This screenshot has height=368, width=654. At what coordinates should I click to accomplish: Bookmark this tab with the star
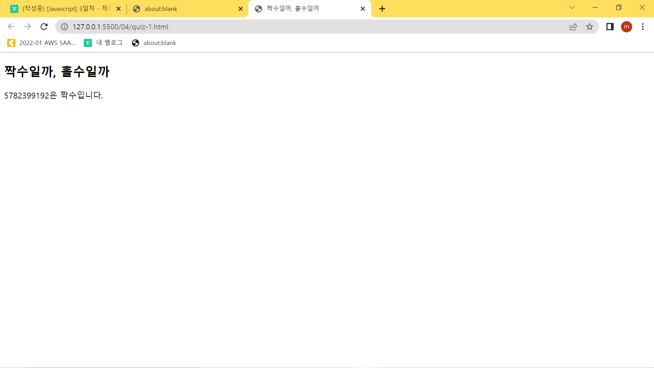tap(590, 27)
